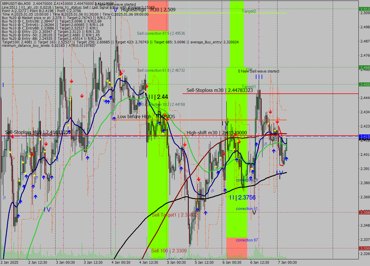Image resolution: width=370 pixels, height=266 pixels.
Task: Click the 2.391 price axis value
Action: [x=365, y=169]
